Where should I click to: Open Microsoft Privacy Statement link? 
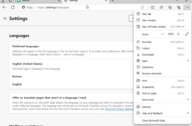coord(119,109)
